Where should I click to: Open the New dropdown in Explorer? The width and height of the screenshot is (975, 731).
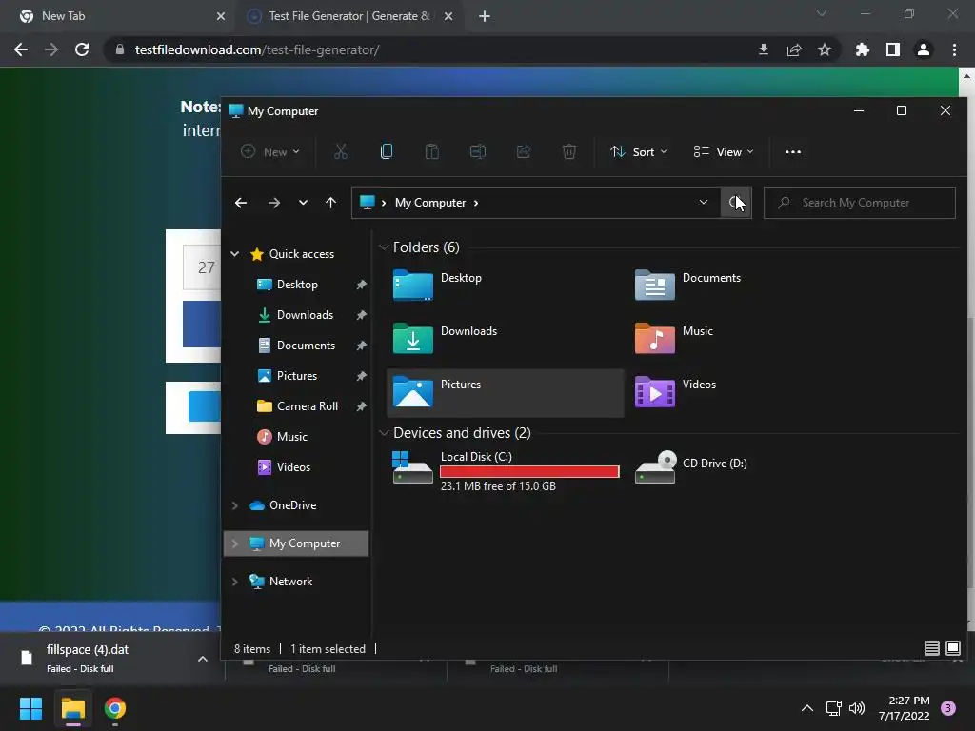[x=270, y=151]
